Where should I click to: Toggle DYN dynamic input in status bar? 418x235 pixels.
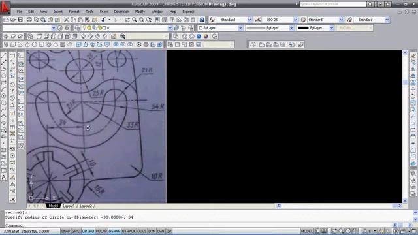pos(152,231)
